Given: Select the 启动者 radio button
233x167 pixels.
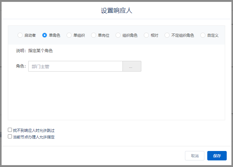Looking at the screenshot, I should point(20,35).
